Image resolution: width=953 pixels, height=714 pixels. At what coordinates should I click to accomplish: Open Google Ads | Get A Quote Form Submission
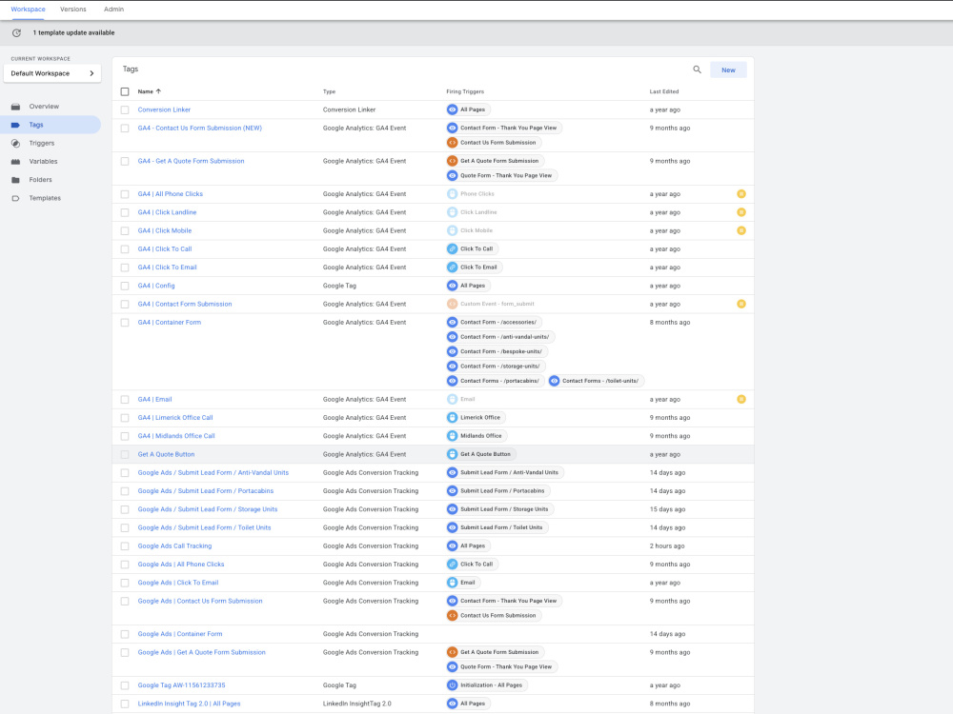click(x=201, y=653)
